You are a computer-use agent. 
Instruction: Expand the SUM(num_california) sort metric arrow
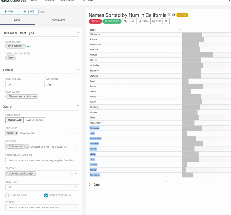[33, 173]
